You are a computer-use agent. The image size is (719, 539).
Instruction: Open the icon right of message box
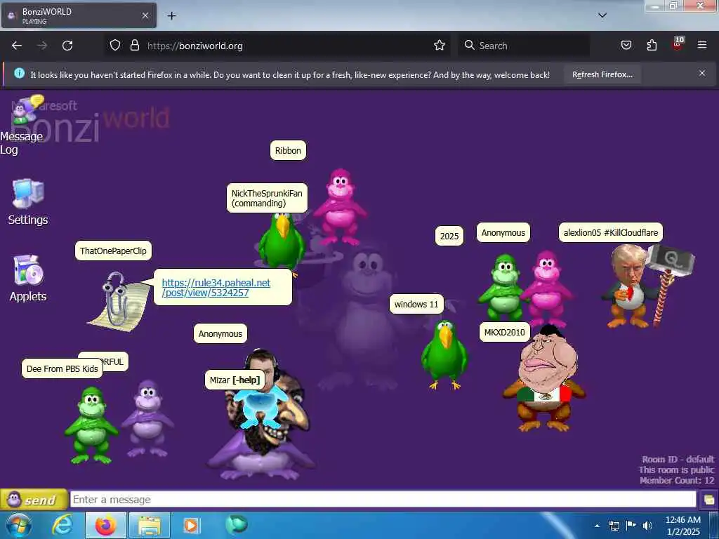coord(708,500)
